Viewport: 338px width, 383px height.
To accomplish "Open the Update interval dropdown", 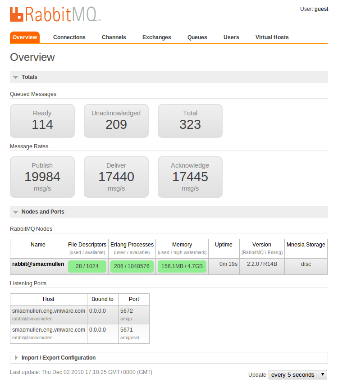I will pyautogui.click(x=298, y=375).
